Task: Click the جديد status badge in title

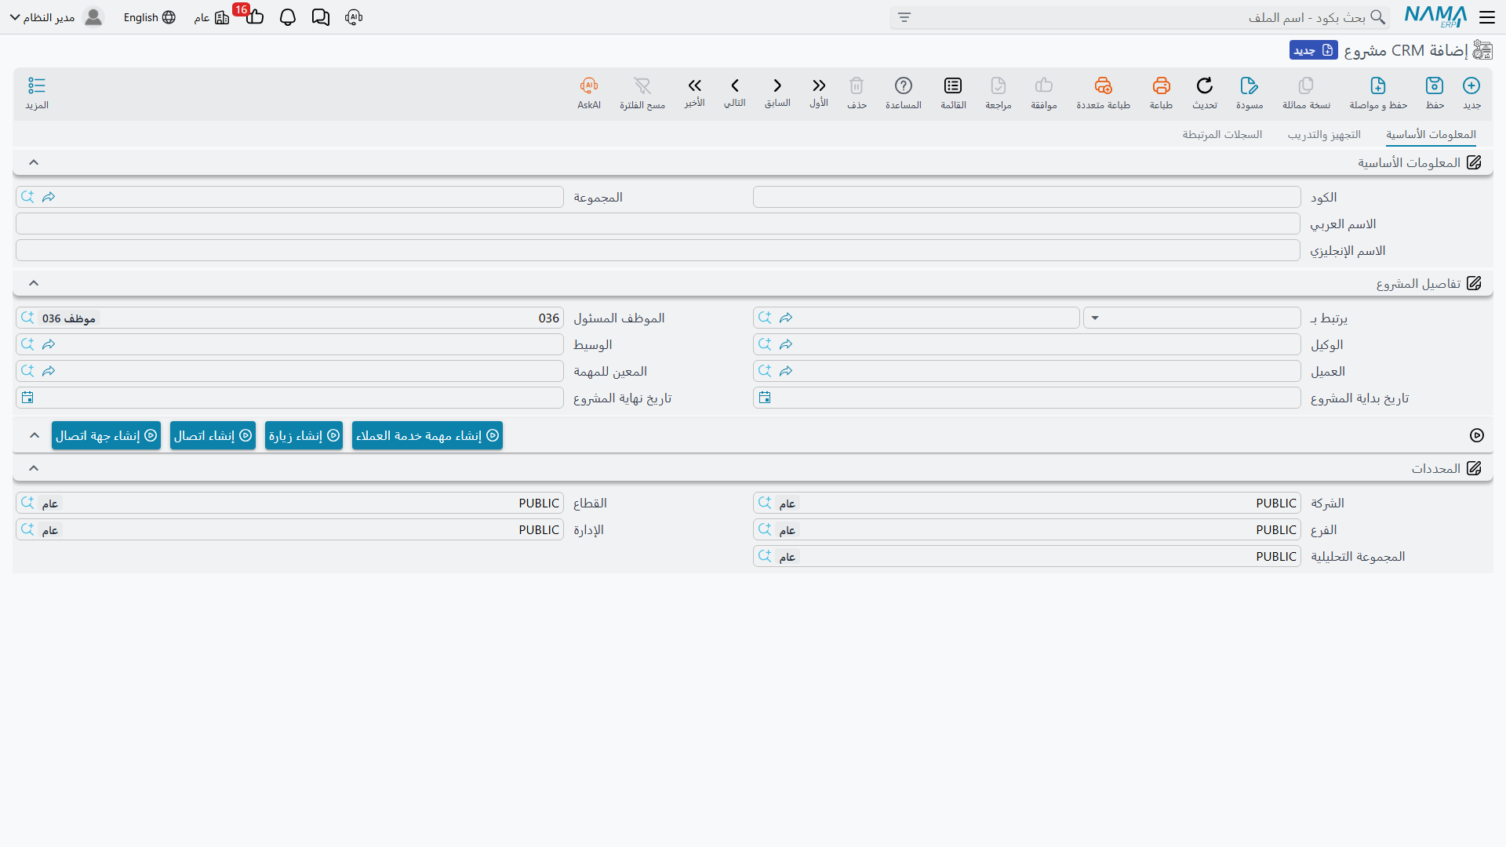Action: [x=1313, y=50]
